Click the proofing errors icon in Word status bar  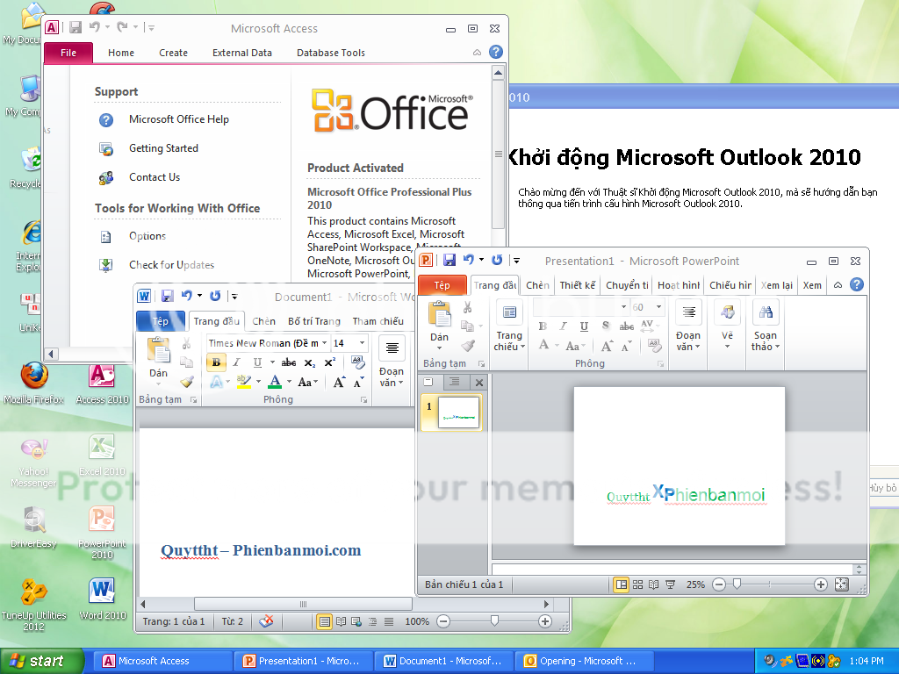click(x=266, y=621)
